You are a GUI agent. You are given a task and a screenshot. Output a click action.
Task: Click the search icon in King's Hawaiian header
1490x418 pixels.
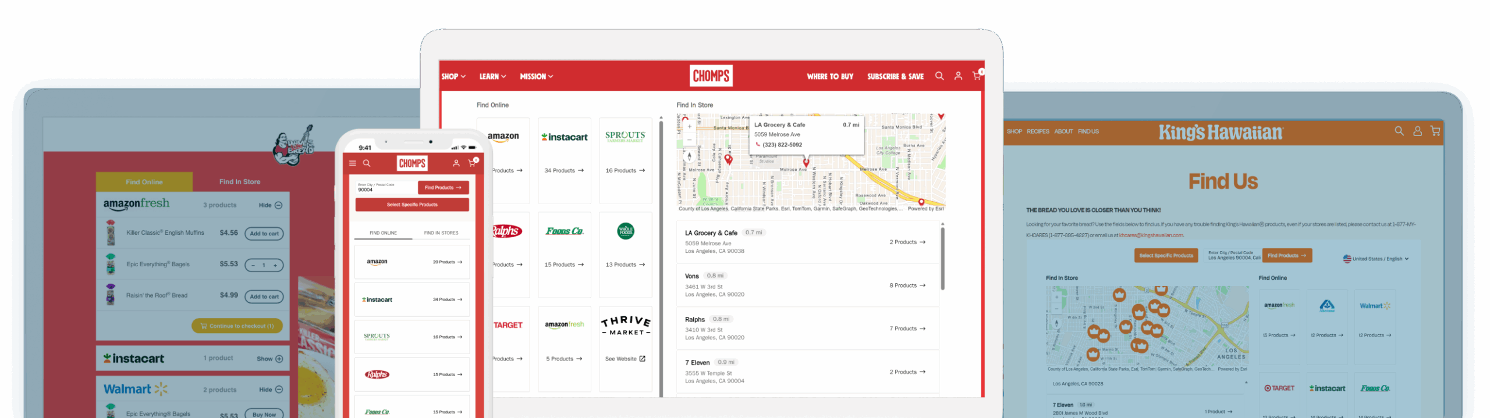(x=1399, y=131)
